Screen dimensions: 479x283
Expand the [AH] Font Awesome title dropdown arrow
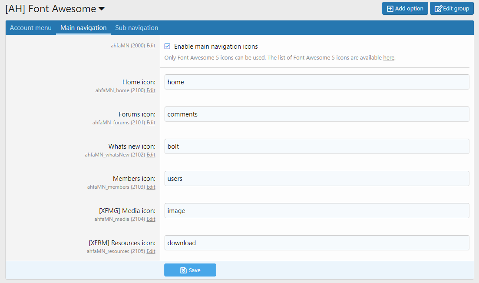pyautogui.click(x=102, y=9)
